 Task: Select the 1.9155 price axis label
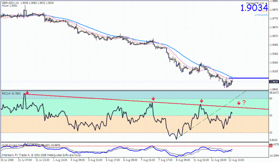pyautogui.click(x=274, y=71)
